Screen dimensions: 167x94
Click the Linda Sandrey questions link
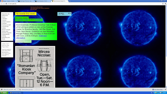point(38,20)
